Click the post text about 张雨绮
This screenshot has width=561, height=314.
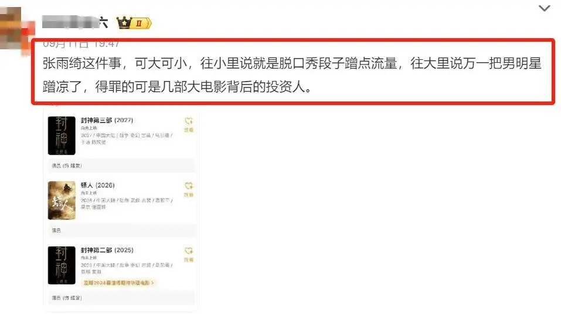tap(292, 75)
